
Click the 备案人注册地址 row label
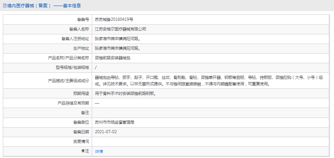[x=75, y=39]
